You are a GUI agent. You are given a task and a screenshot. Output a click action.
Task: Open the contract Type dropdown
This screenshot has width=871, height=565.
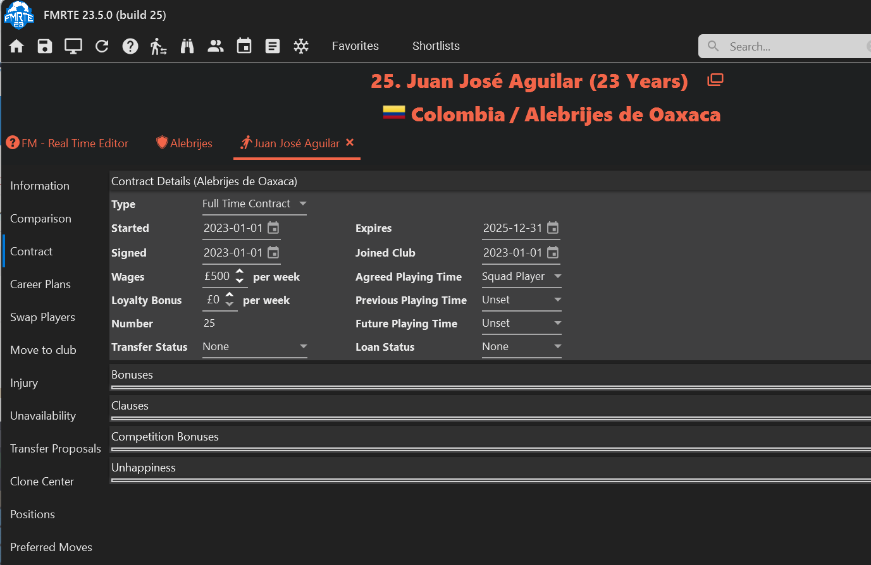254,204
